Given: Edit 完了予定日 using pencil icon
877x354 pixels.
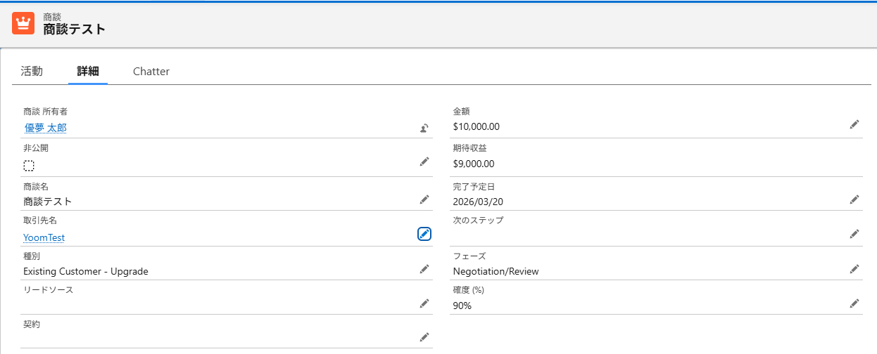Looking at the screenshot, I should [x=854, y=199].
